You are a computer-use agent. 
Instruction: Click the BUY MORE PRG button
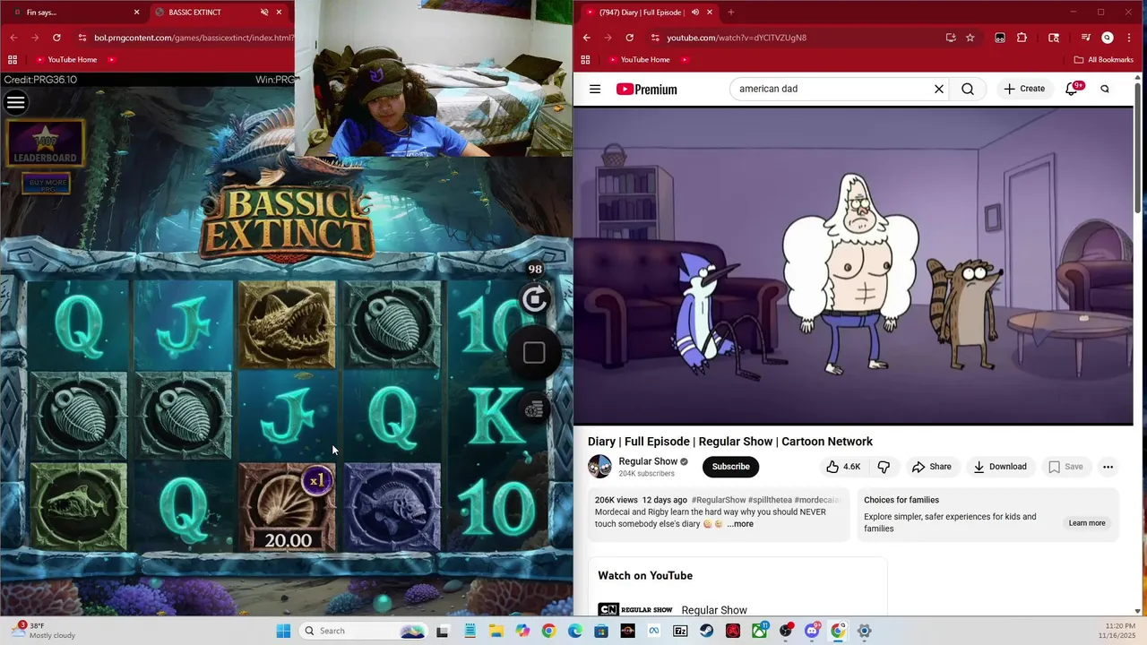tap(47, 183)
